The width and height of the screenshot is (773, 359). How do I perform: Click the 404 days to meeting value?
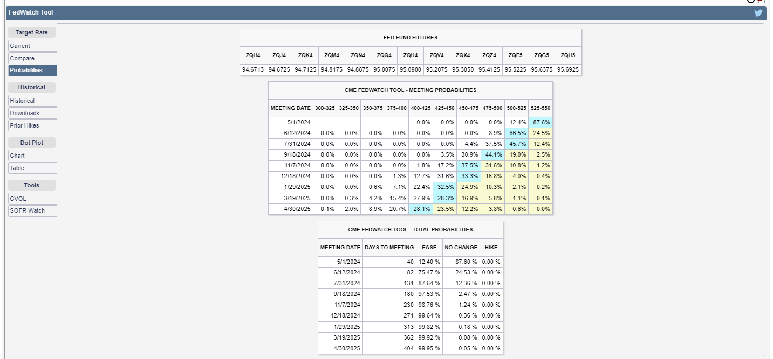[389, 349]
